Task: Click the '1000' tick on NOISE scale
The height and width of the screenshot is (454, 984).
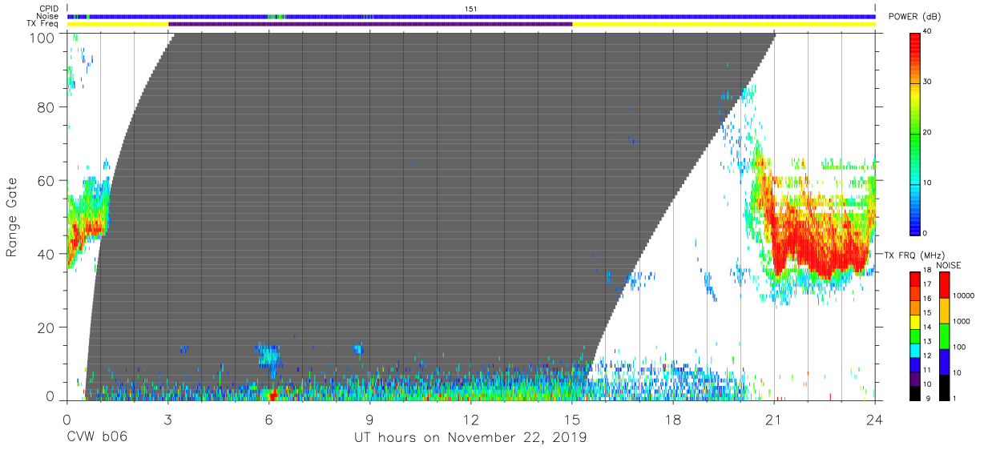Action: tap(962, 320)
